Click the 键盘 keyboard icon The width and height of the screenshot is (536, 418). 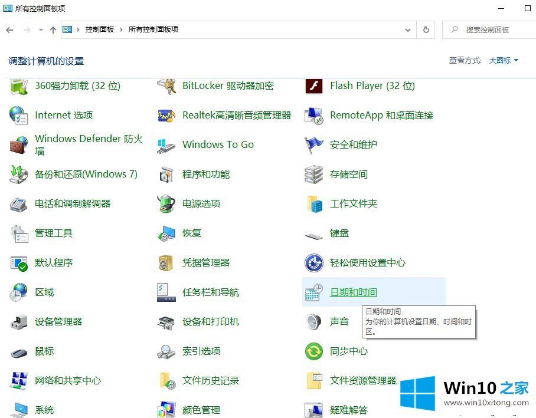[314, 236]
